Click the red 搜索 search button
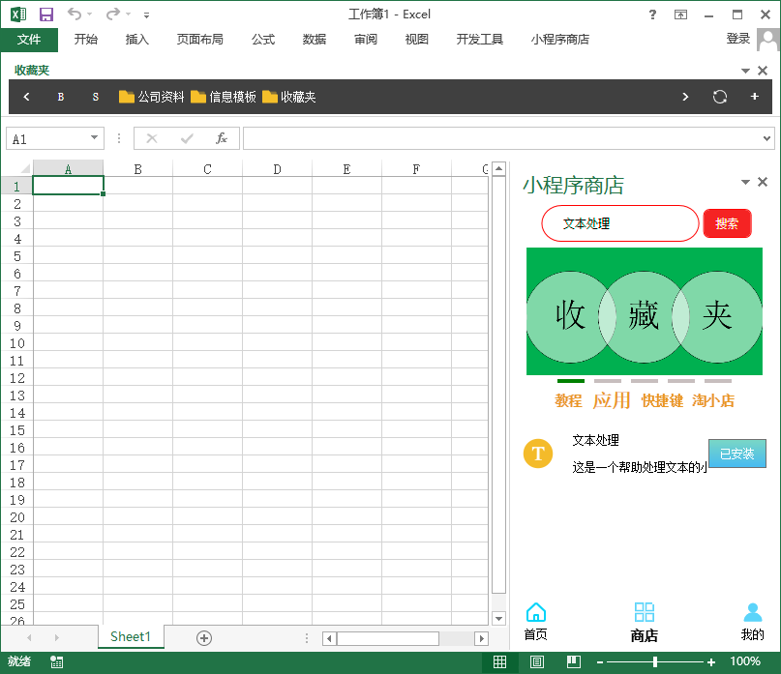The height and width of the screenshot is (674, 781). (727, 223)
